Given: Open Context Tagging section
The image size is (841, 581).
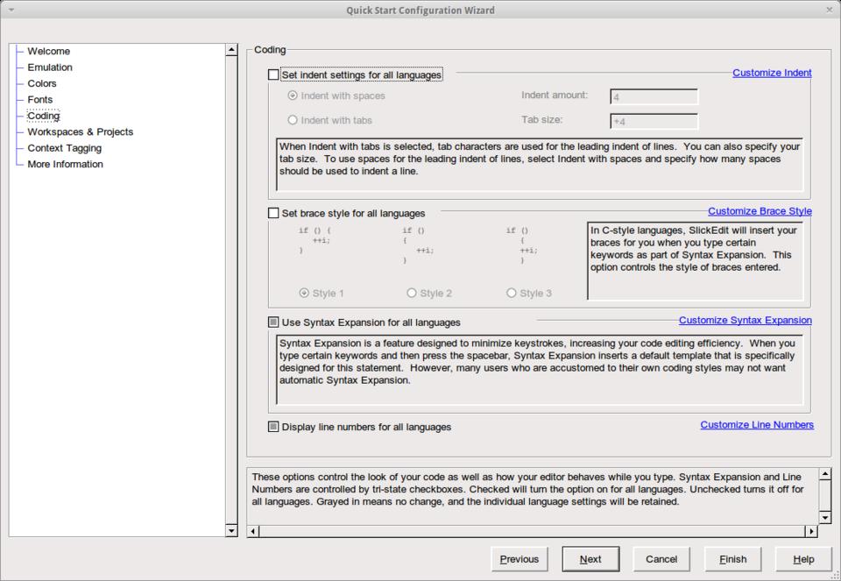Looking at the screenshot, I should [64, 148].
